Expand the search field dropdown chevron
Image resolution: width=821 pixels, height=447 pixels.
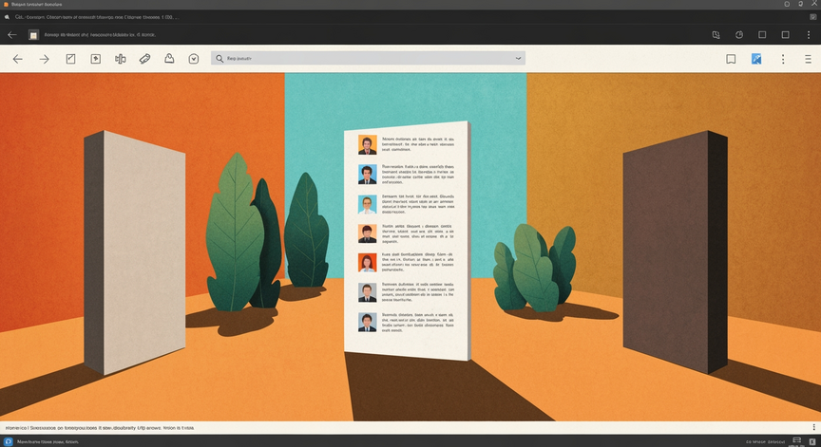tap(519, 59)
